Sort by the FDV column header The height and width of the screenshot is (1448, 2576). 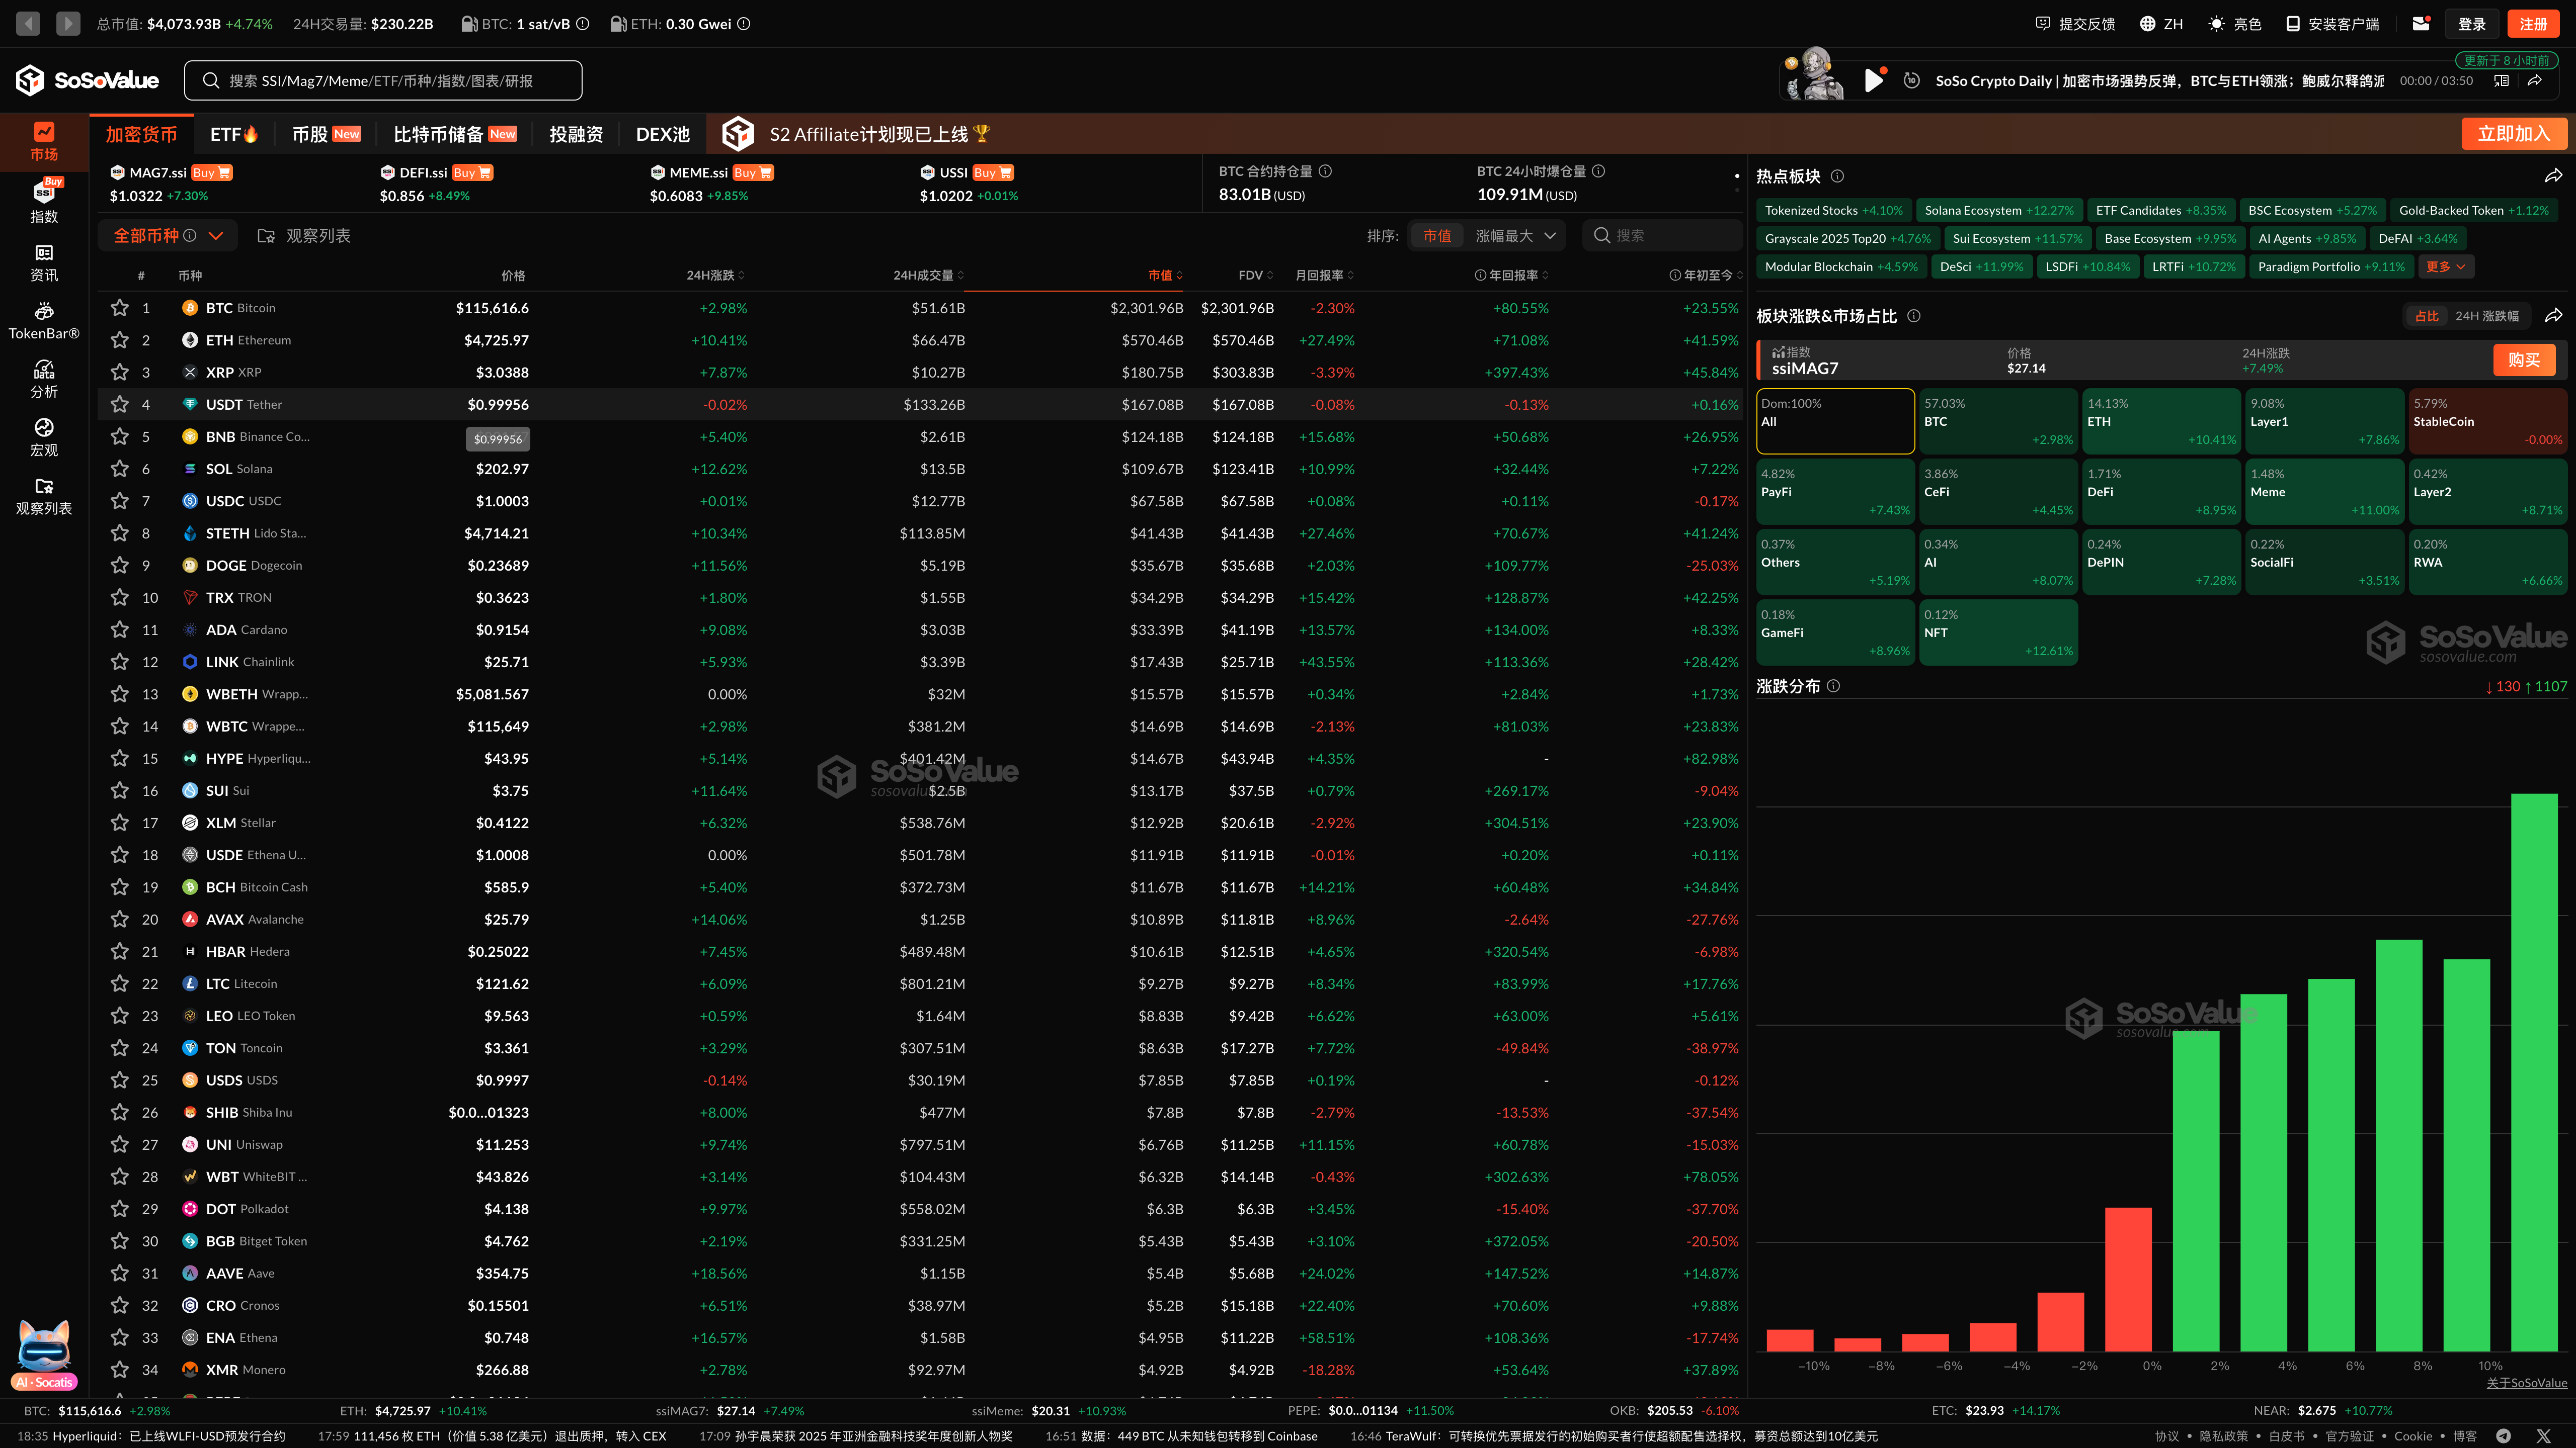point(1256,275)
